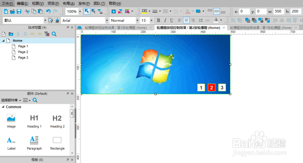Click the h: height input field
Image resolution: width=303 pixels, height=163 pixels.
(x=295, y=11)
